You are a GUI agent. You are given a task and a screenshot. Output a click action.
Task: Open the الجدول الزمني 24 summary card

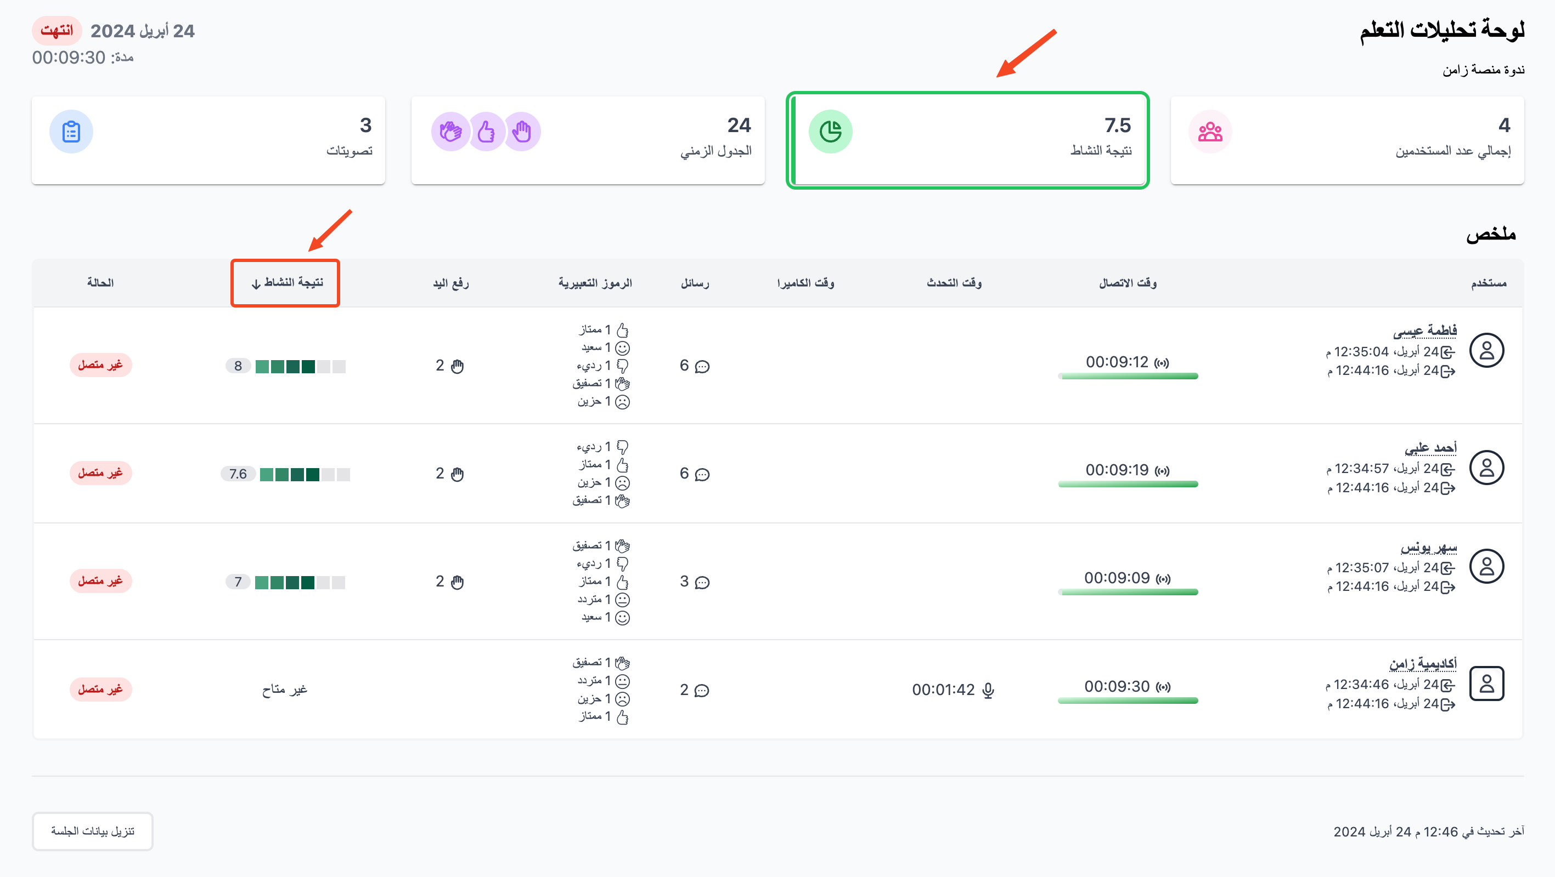tap(588, 140)
